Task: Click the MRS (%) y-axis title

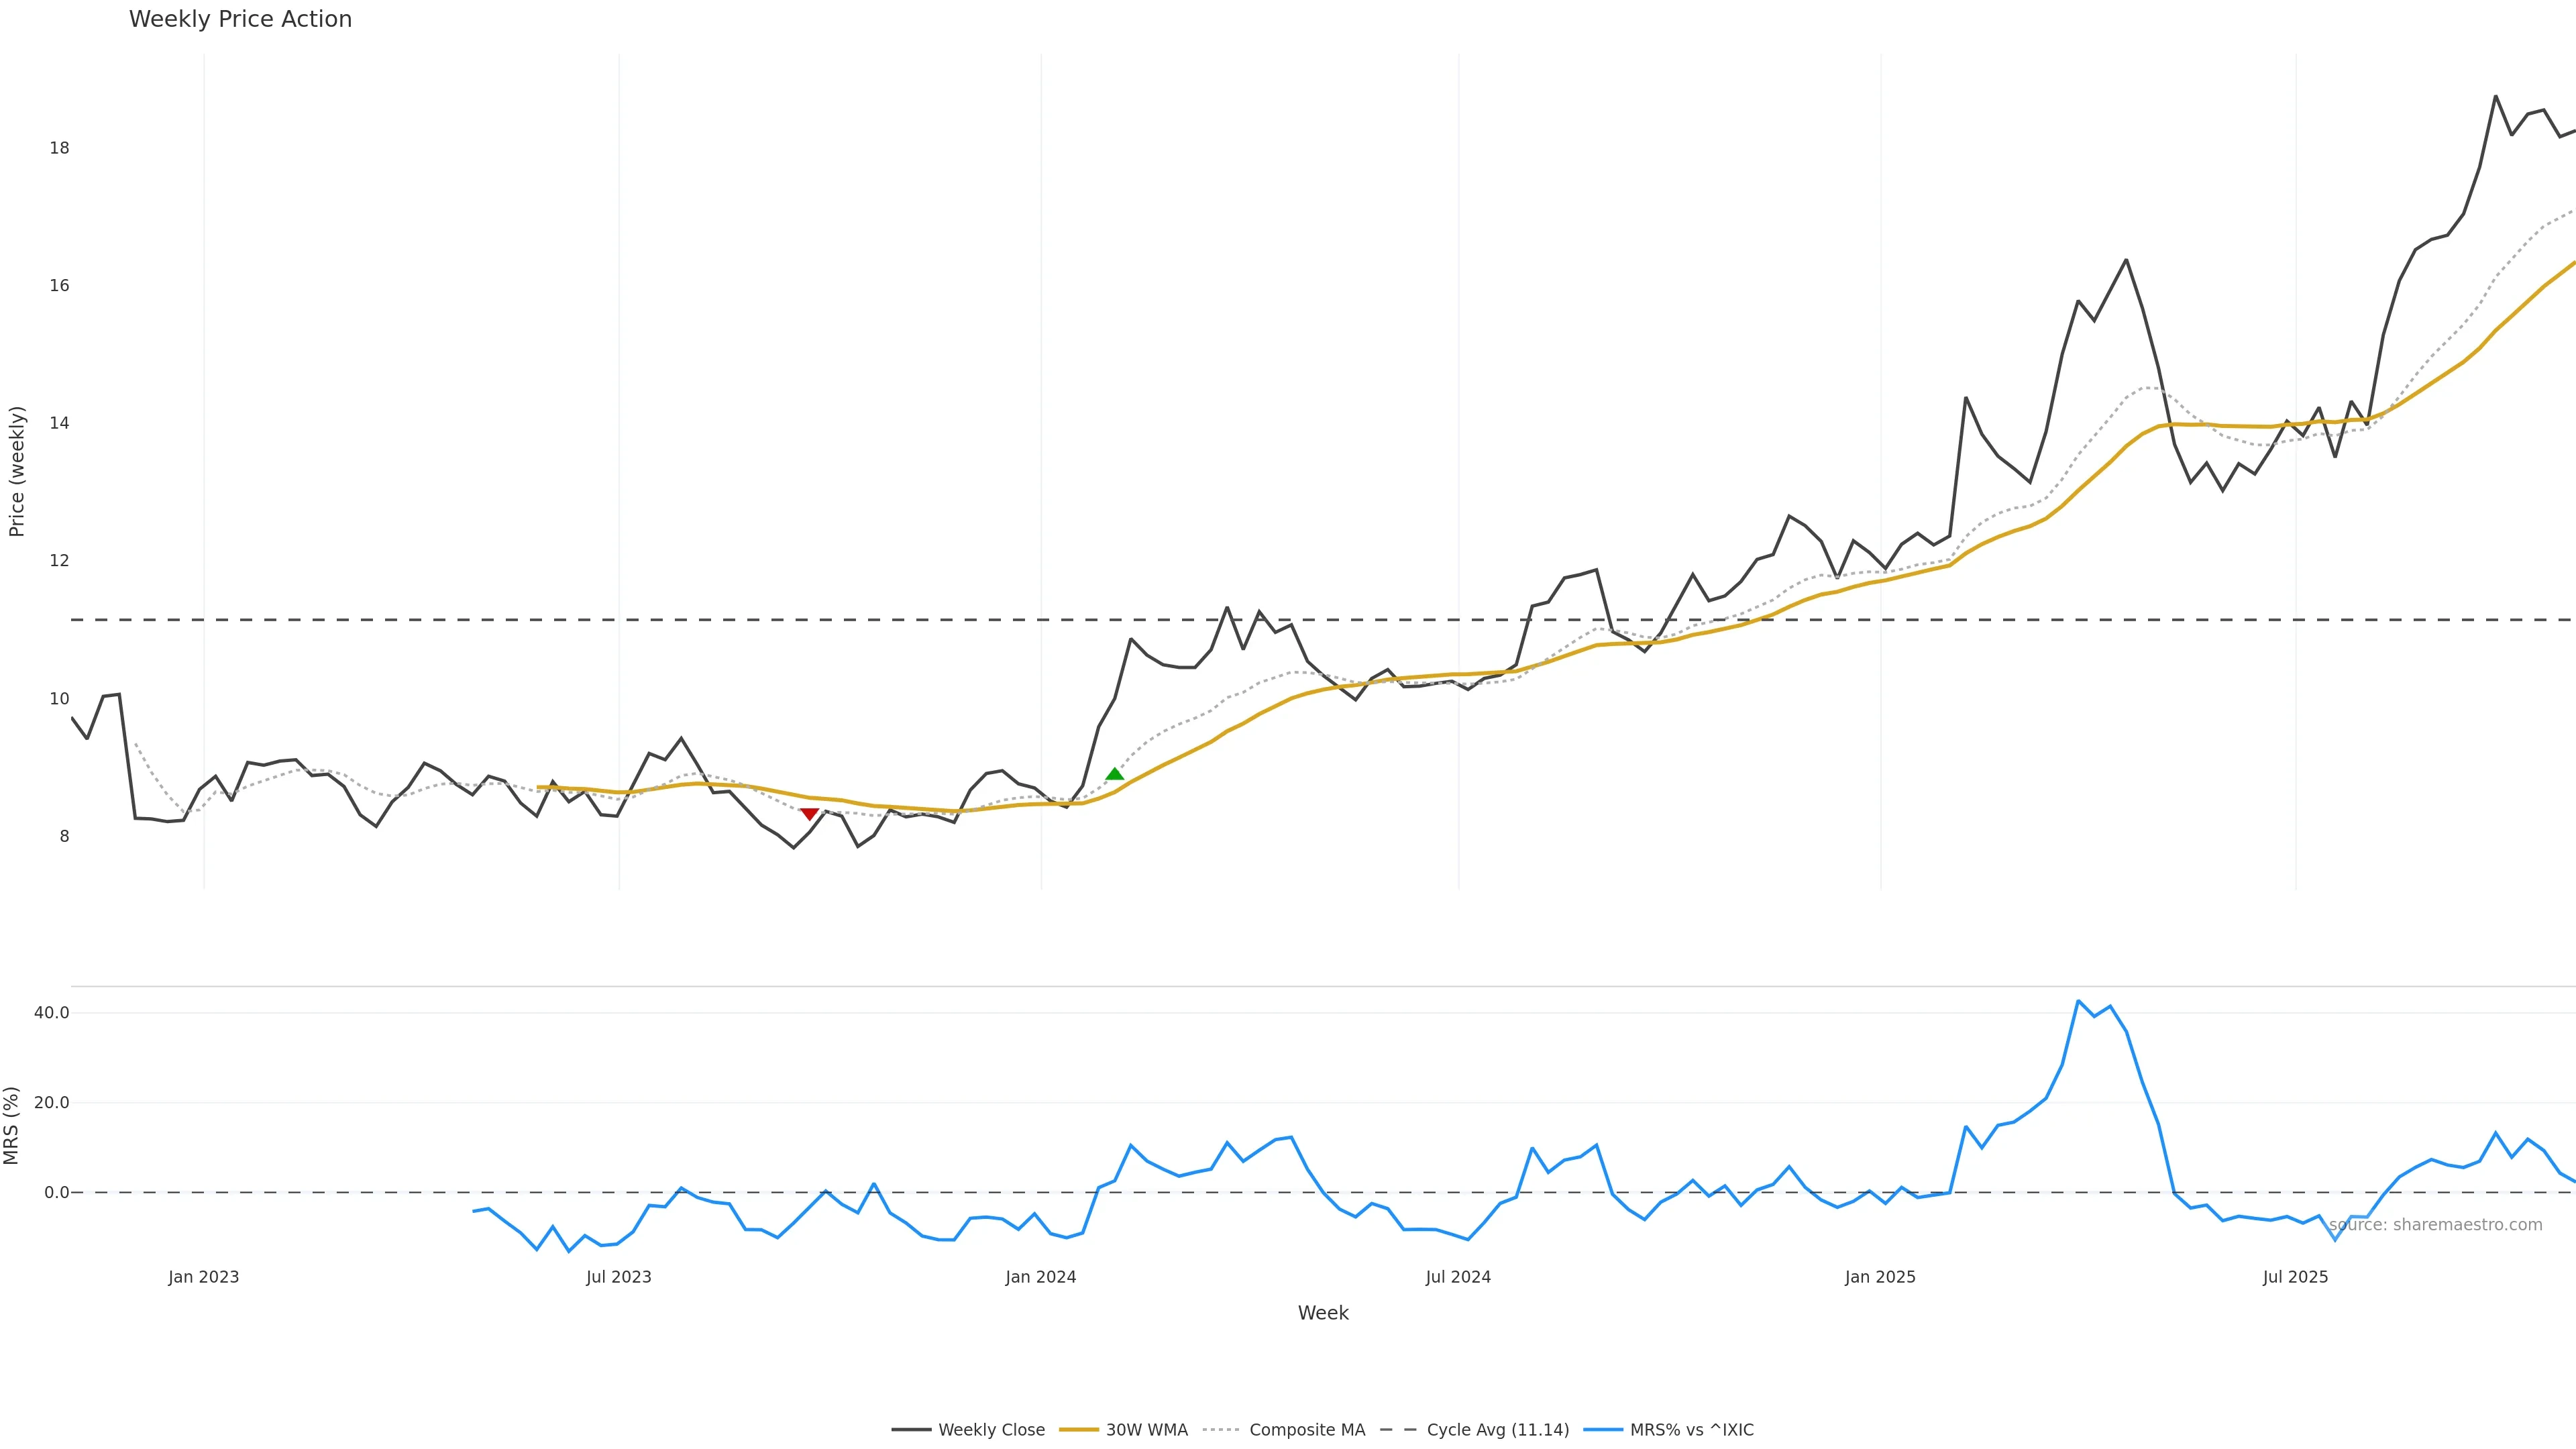Action: point(12,1125)
